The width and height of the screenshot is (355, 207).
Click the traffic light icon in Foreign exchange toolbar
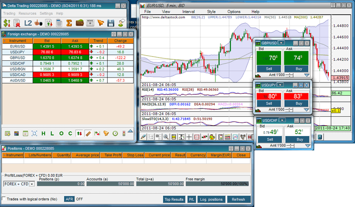click(x=124, y=134)
